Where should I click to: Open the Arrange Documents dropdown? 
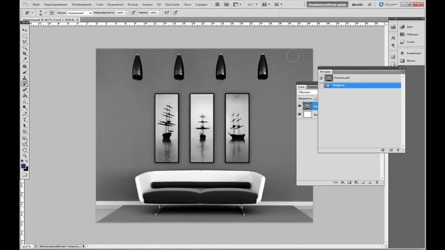(x=266, y=5)
